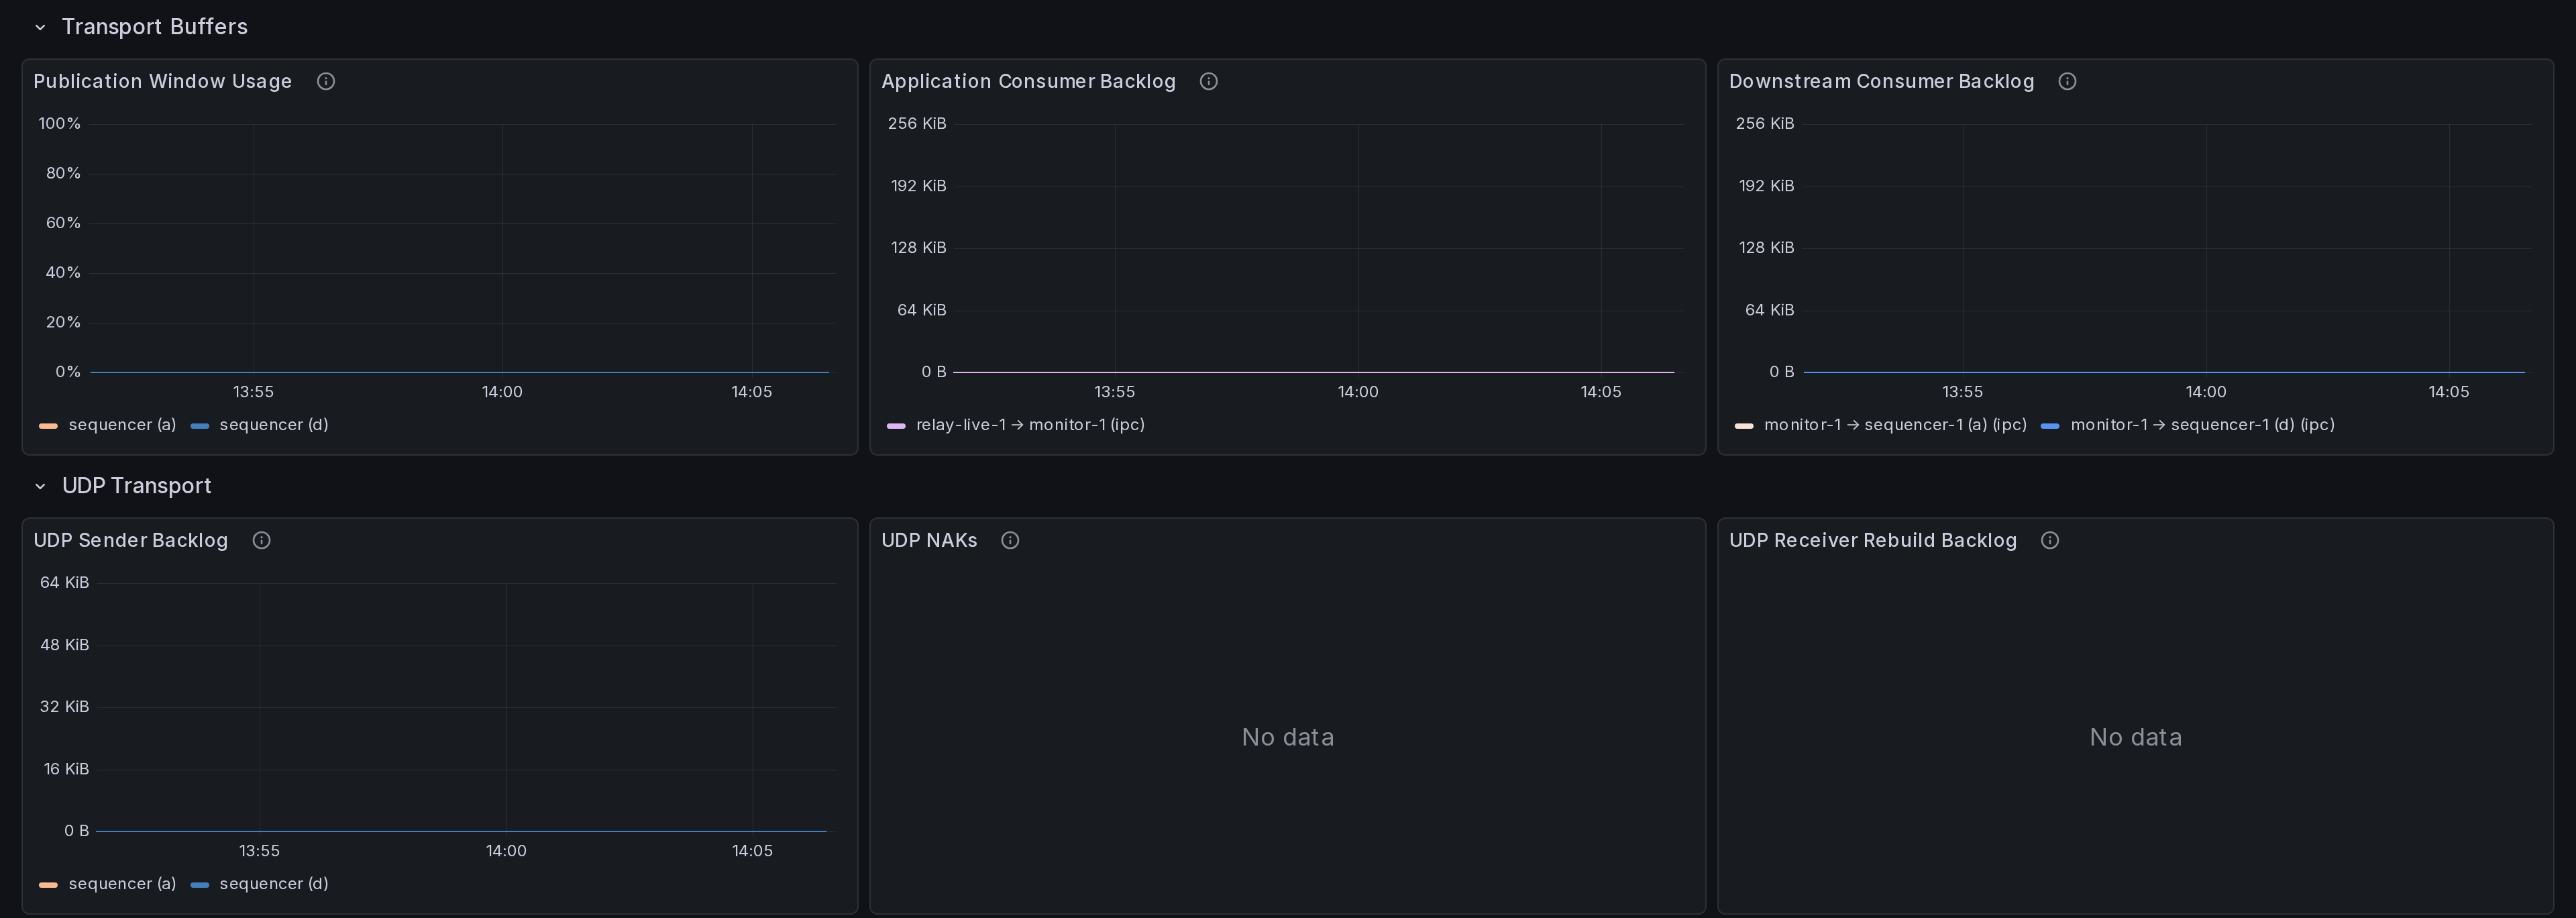Screen dimensions: 2576x918
Task: Show info for UDP NAKs panel
Action: tap(1010, 540)
